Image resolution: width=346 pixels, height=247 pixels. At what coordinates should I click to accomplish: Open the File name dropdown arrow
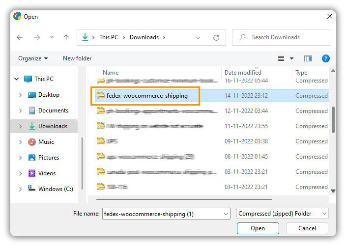click(x=226, y=214)
